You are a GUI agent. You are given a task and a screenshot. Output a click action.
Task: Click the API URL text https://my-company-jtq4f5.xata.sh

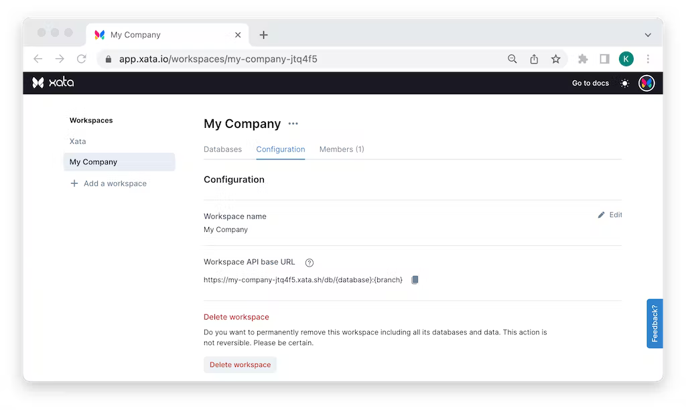coord(303,279)
